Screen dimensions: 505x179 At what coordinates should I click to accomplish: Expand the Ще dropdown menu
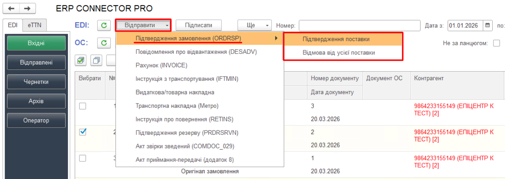(254, 26)
